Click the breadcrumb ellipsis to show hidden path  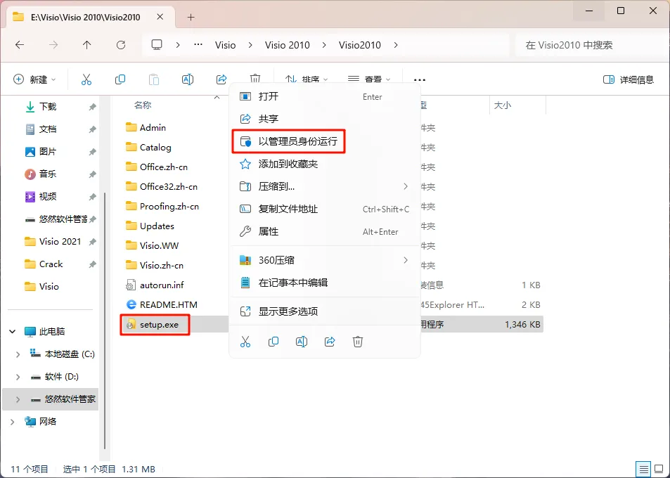pos(198,45)
